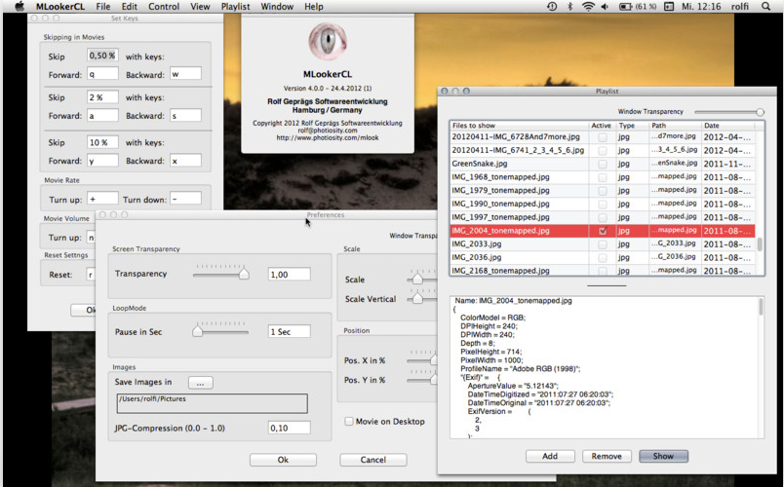Select 20120411-IMG_6741_2_3_4_5_6.jpg row
This screenshot has height=487, width=784.
(x=602, y=150)
